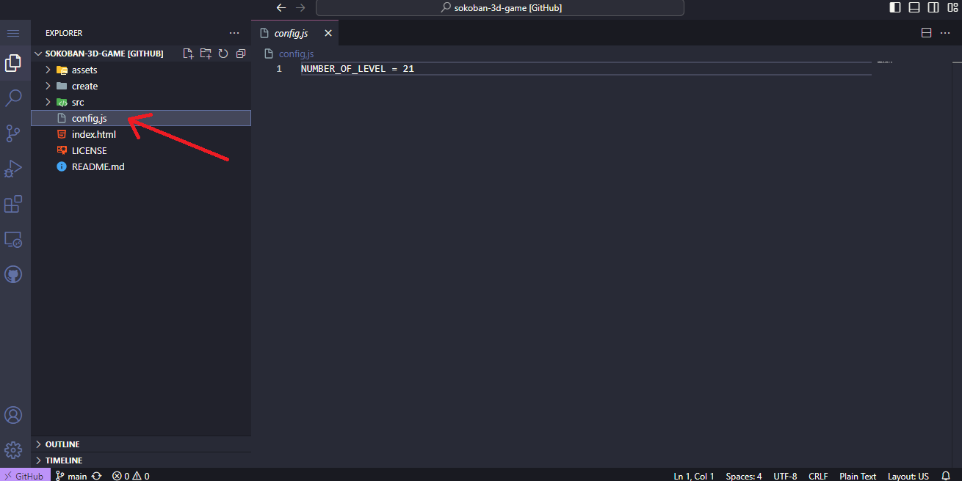Open the notifications bell
Image resolution: width=962 pixels, height=481 pixels.
pyautogui.click(x=946, y=476)
